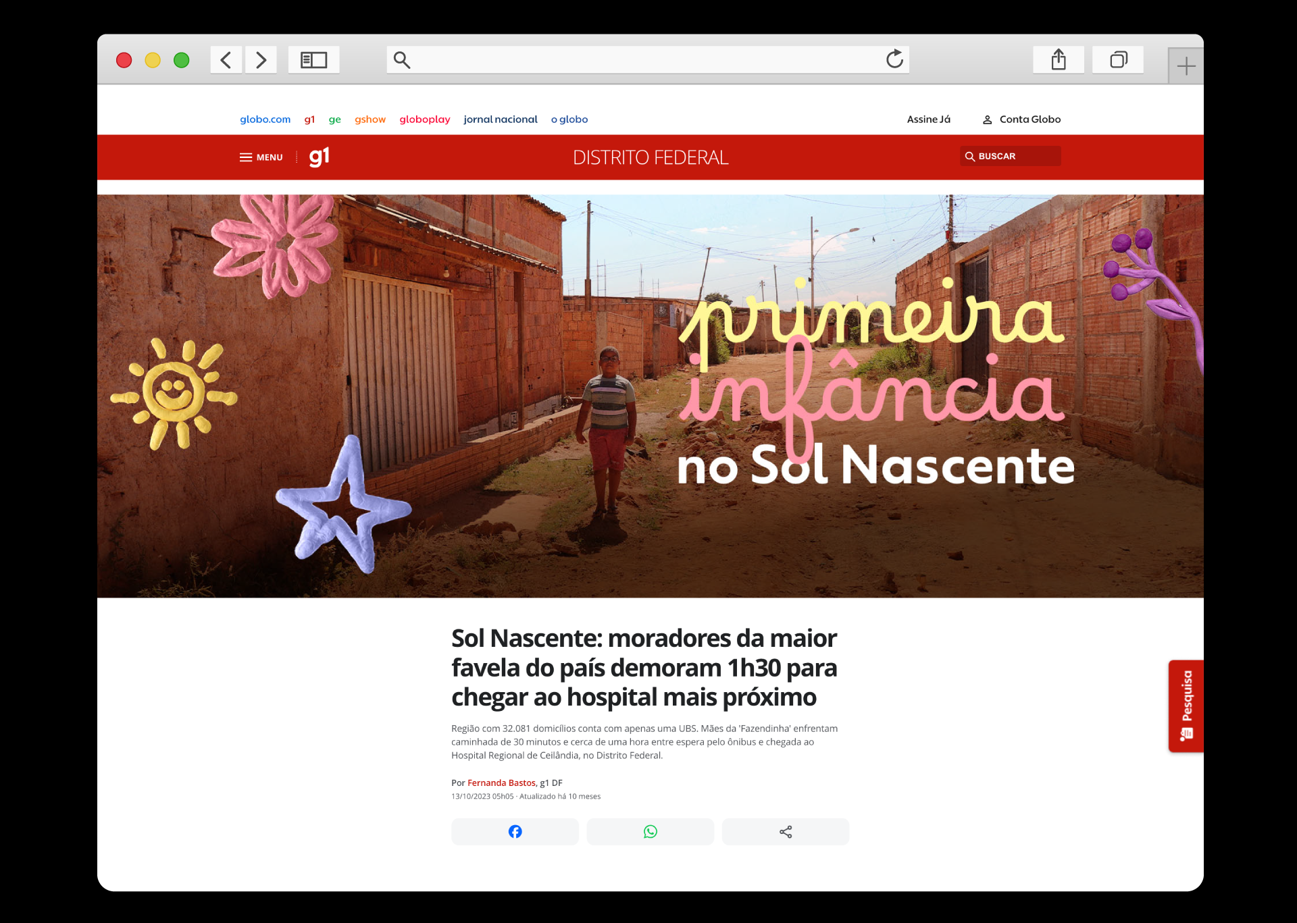Click the primeira infância hero banner image
Image resolution: width=1297 pixels, height=923 pixels.
click(650, 396)
